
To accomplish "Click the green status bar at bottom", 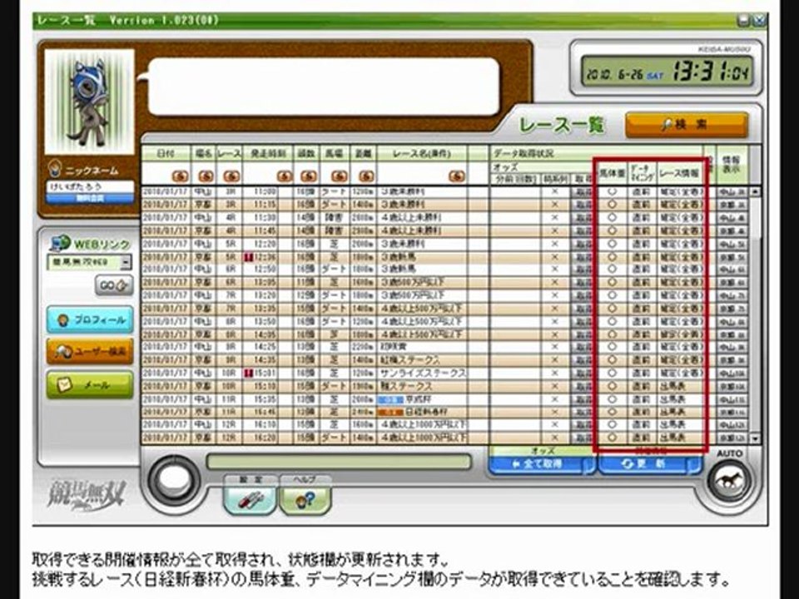I will (339, 462).
